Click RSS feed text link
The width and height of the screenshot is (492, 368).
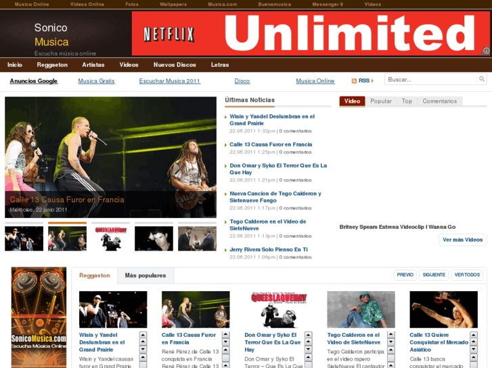click(364, 81)
